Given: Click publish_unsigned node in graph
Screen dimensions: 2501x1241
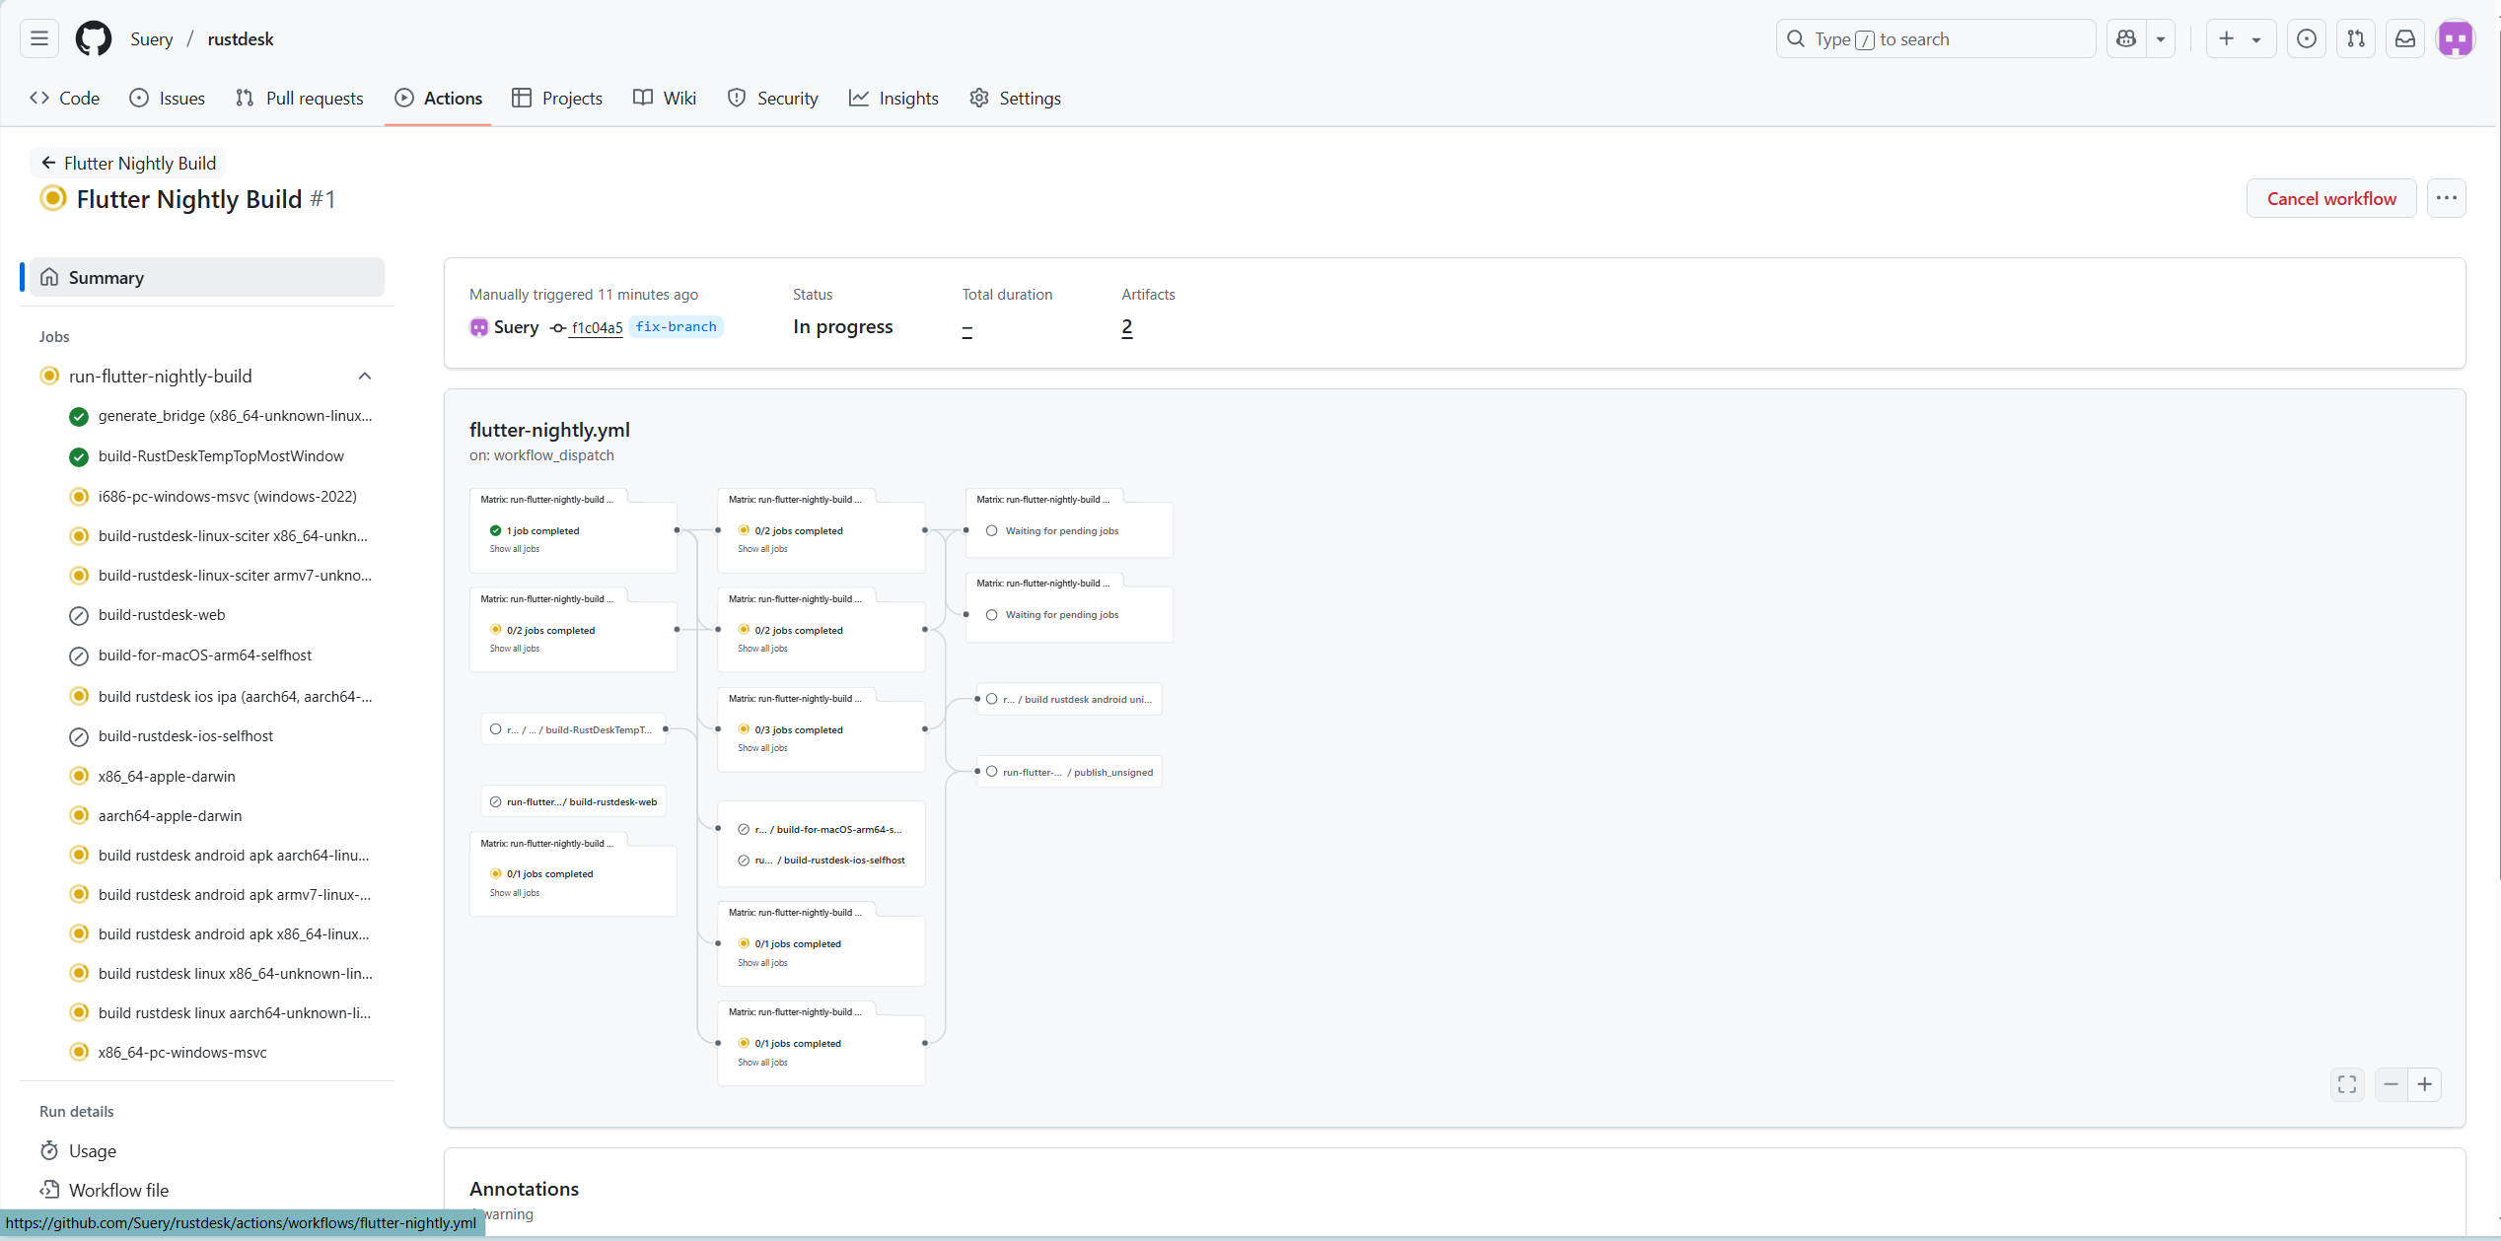Looking at the screenshot, I should point(1069,772).
